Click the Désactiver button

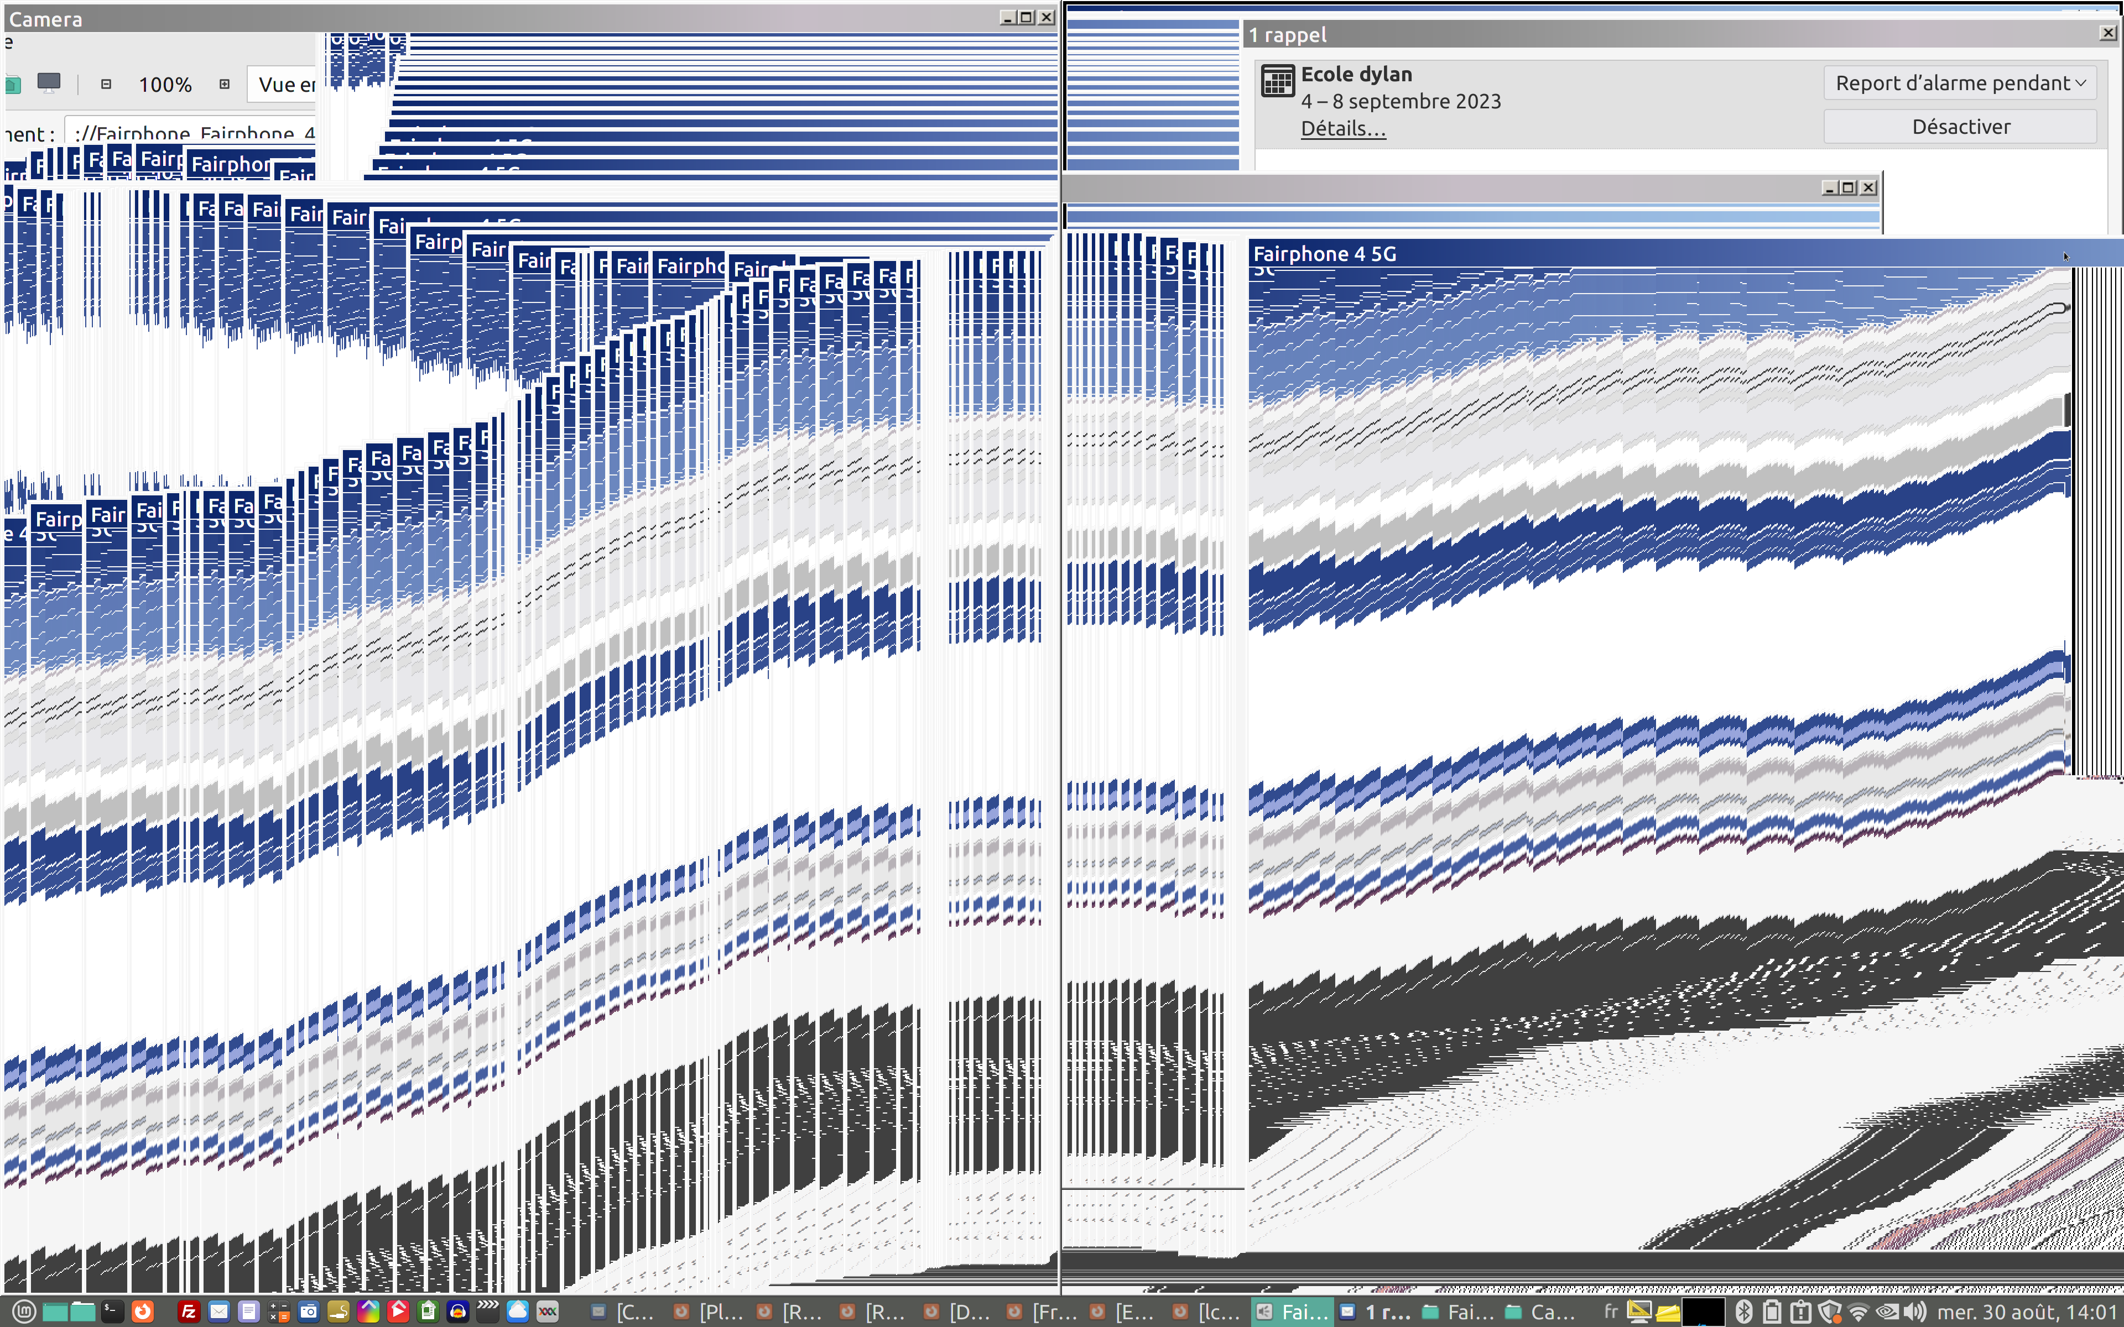[1959, 127]
